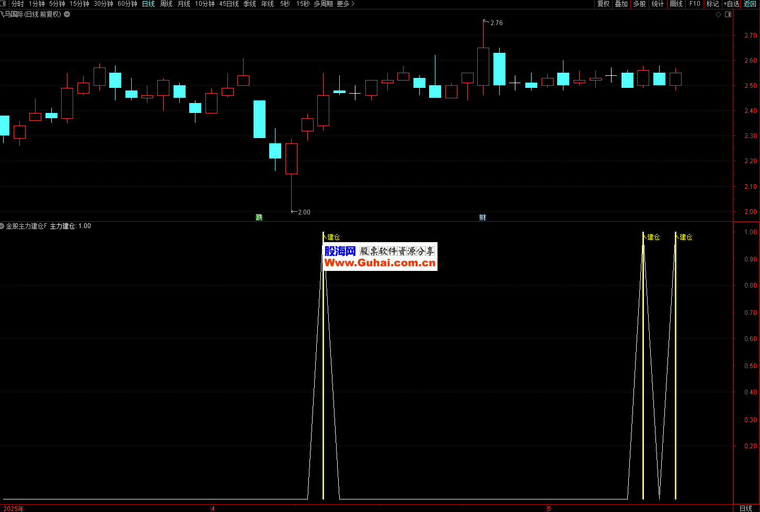Add stock via +自选 button
The image size is (760, 512).
(732, 4)
